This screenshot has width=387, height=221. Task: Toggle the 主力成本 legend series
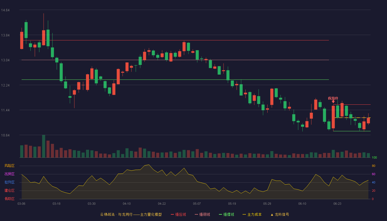coord(252,214)
